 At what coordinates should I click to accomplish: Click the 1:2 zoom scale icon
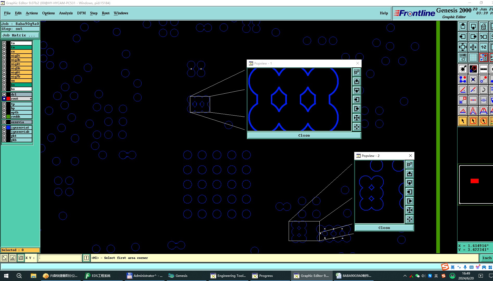pyautogui.click(x=484, y=47)
